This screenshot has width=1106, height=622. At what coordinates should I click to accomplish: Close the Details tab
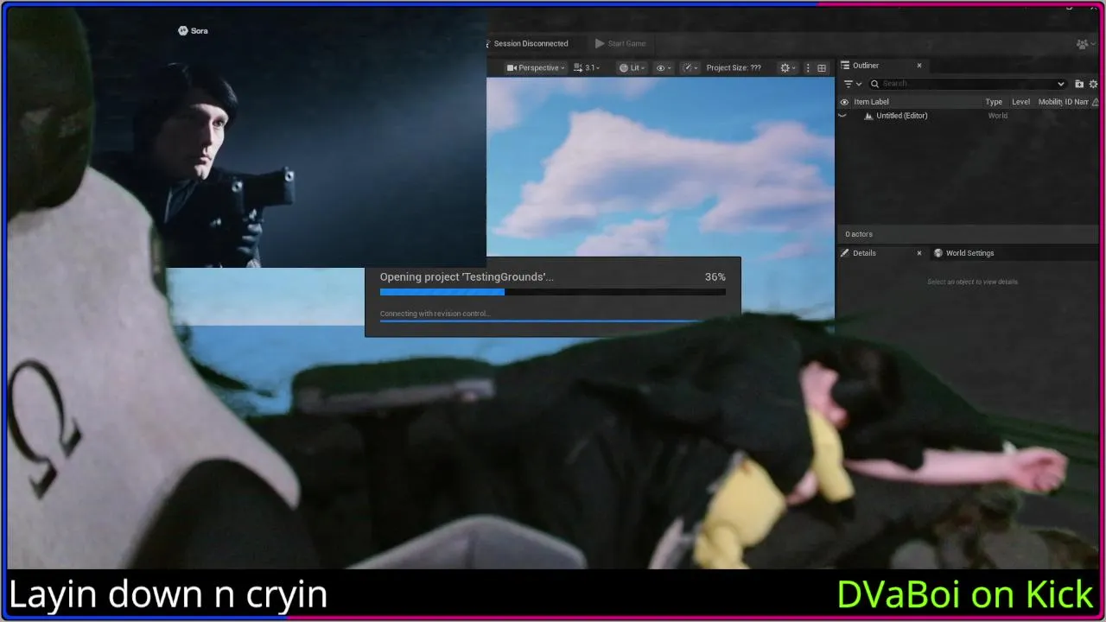pos(919,253)
